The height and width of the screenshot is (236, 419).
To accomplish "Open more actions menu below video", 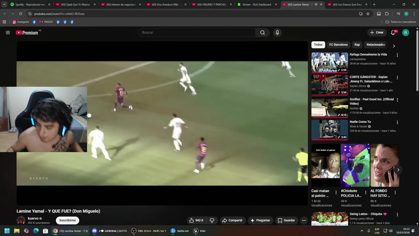I will [x=304, y=220].
